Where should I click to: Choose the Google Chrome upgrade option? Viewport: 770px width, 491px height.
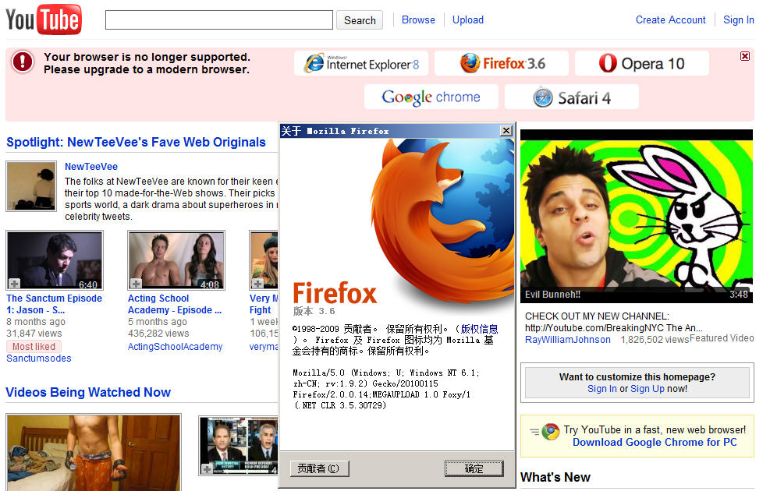[x=431, y=97]
